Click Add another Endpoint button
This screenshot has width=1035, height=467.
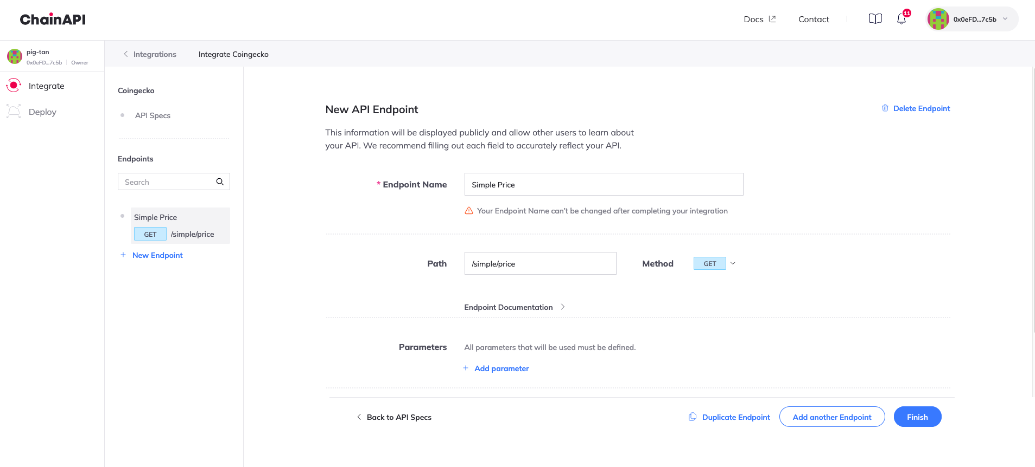831,417
